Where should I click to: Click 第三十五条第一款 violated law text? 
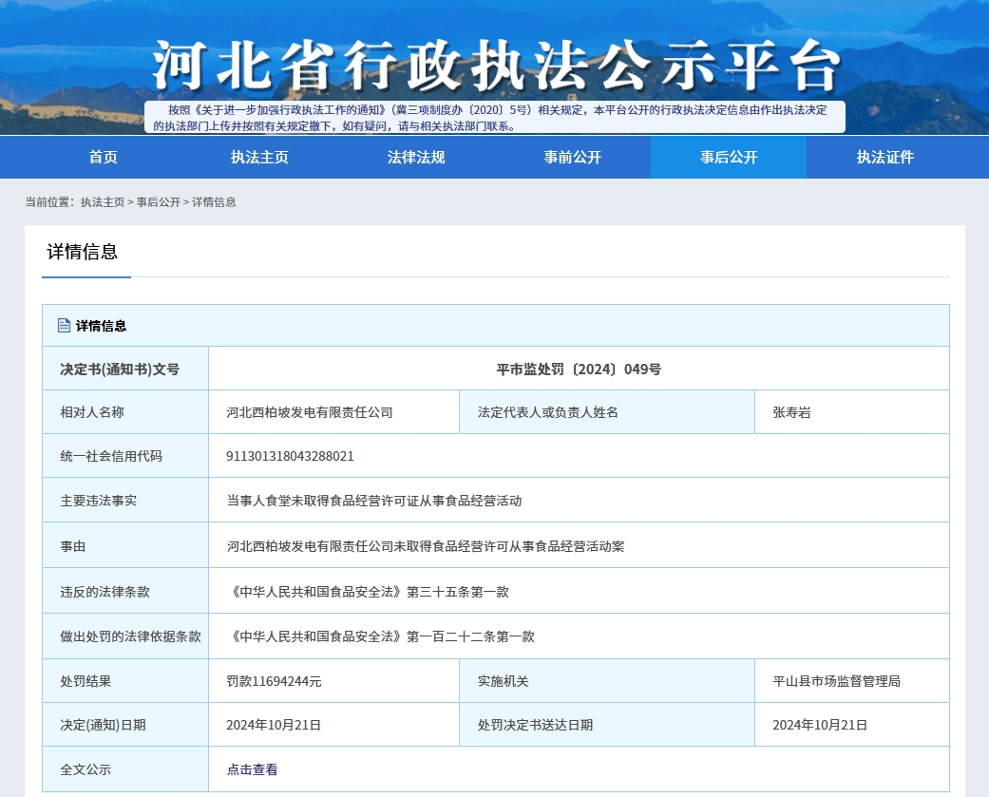click(457, 592)
